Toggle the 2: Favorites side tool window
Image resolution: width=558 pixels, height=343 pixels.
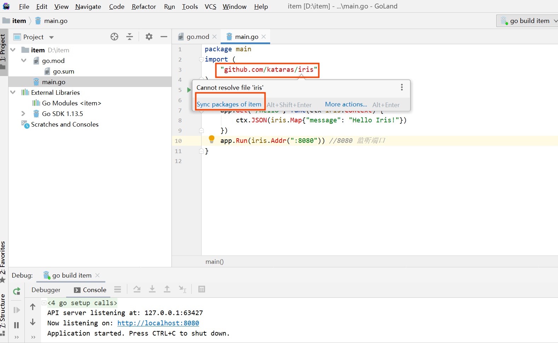pyautogui.click(x=3, y=262)
